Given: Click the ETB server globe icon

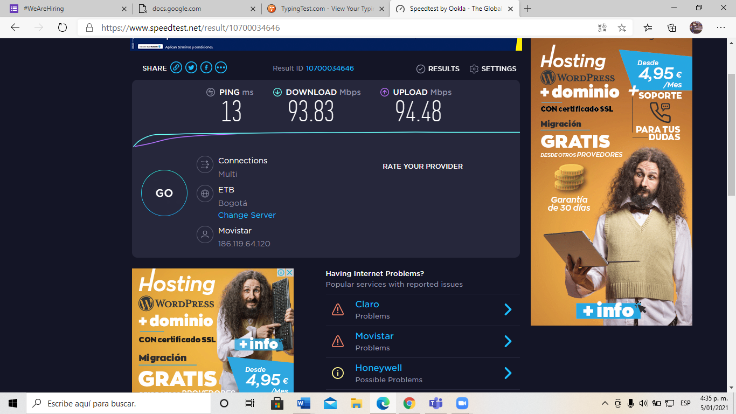Looking at the screenshot, I should (x=205, y=194).
